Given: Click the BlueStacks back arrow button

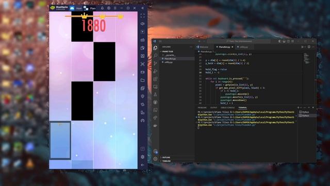Looking at the screenshot, I should (x=142, y=165).
